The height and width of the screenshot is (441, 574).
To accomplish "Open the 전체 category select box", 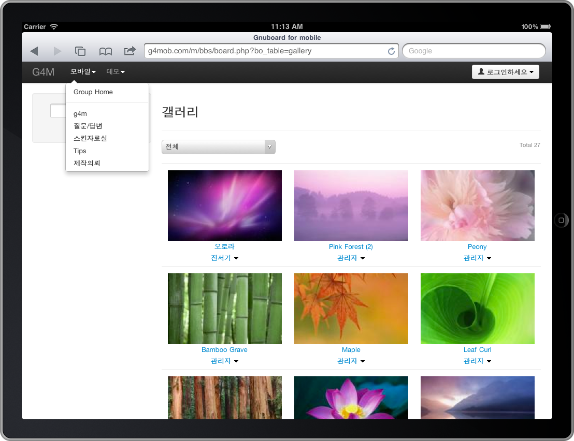I will 218,147.
